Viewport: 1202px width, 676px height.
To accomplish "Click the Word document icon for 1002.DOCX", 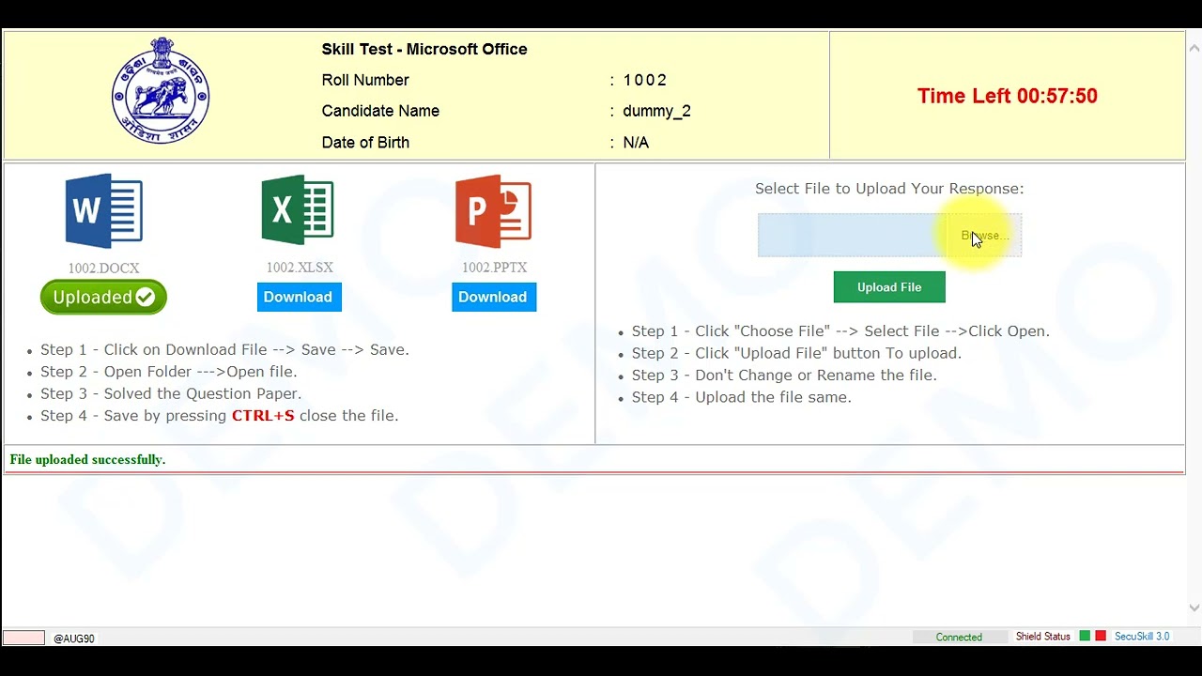I will pyautogui.click(x=103, y=211).
